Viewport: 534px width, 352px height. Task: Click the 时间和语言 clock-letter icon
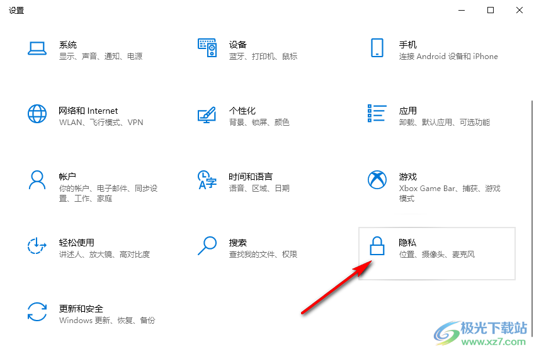click(207, 180)
